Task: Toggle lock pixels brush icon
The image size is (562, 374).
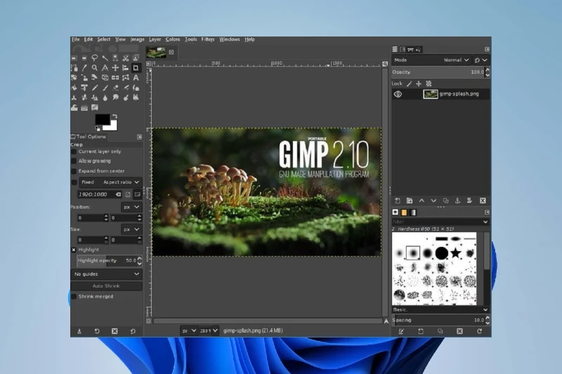Action: click(x=410, y=84)
